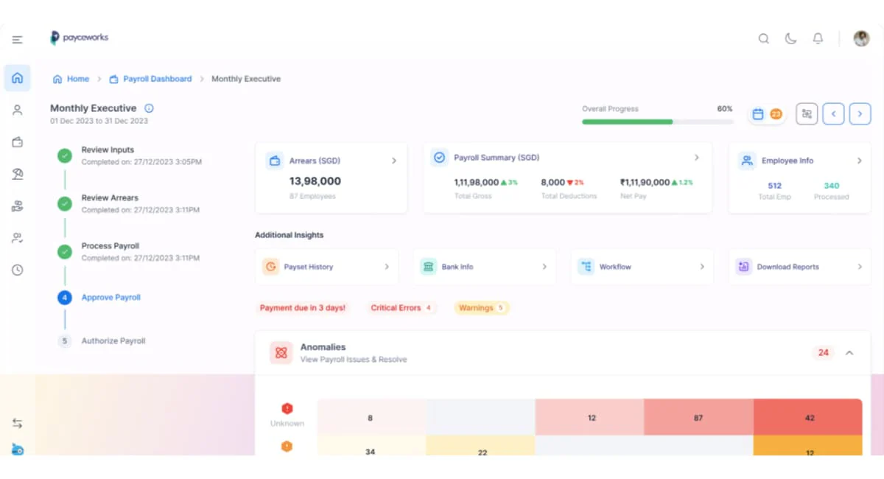Open calendar badge showing 23
This screenshot has width=884, height=479.
point(767,114)
